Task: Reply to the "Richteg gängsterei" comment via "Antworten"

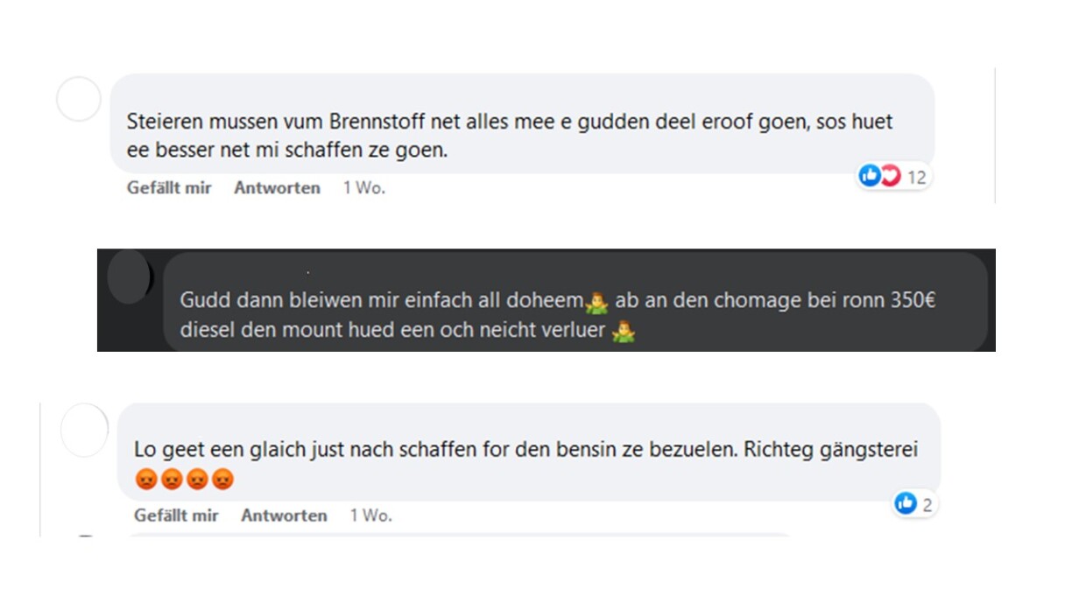Action: (x=284, y=515)
